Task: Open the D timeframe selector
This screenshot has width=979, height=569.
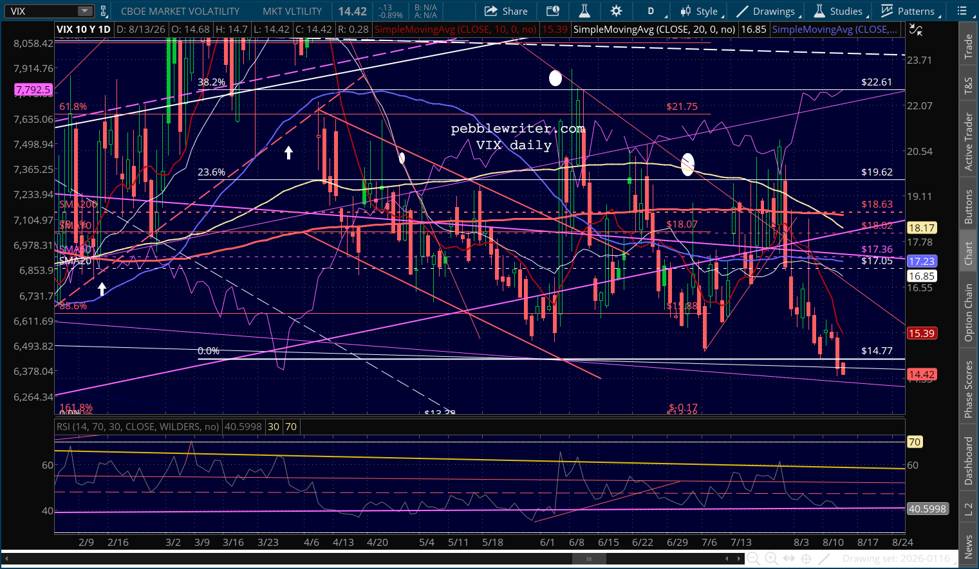Action: pos(651,11)
